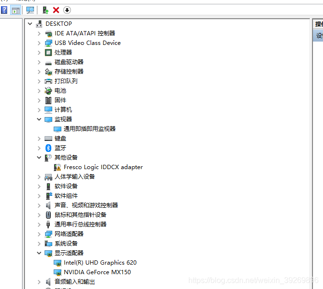Expand the 处理器 node
Image resolution: width=323 pixels, height=289 pixels.
tap(39, 53)
